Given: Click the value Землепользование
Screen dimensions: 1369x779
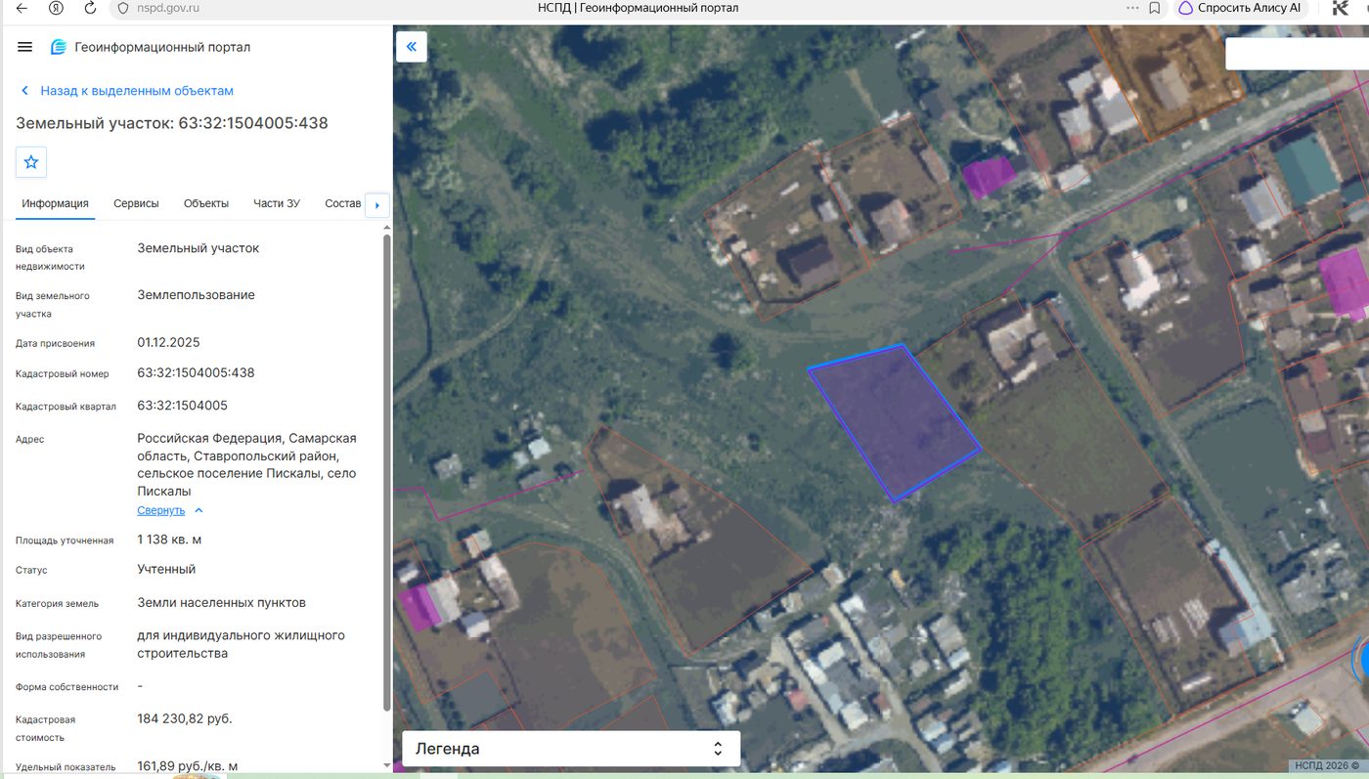Looking at the screenshot, I should pyautogui.click(x=196, y=295).
